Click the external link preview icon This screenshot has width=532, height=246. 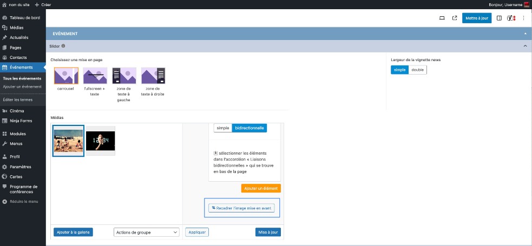coord(455,18)
